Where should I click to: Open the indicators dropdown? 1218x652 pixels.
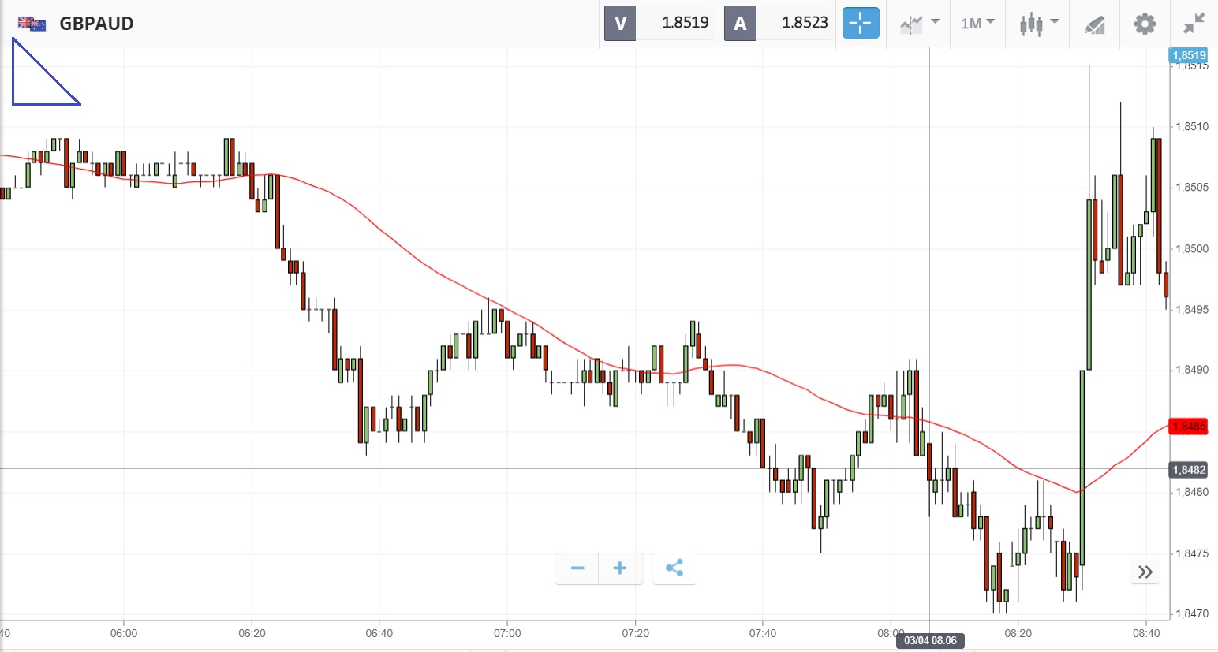919,24
